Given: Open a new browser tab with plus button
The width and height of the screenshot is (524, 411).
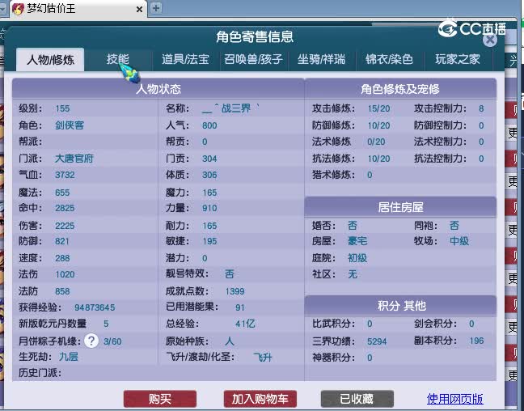Looking at the screenshot, I should point(156,8).
